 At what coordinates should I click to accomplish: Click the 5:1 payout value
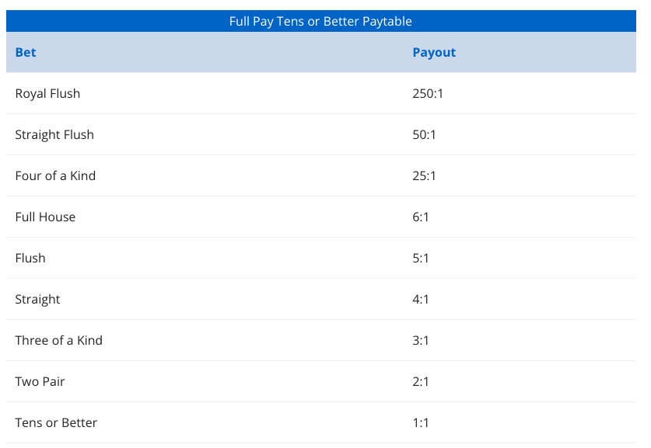click(x=421, y=259)
